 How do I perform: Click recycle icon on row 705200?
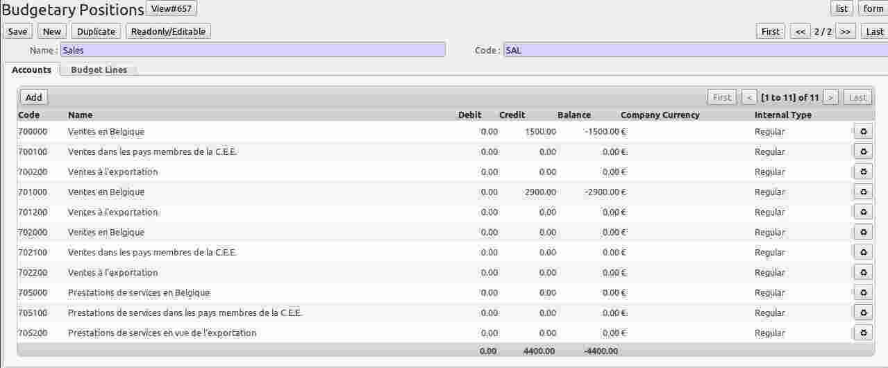863,333
